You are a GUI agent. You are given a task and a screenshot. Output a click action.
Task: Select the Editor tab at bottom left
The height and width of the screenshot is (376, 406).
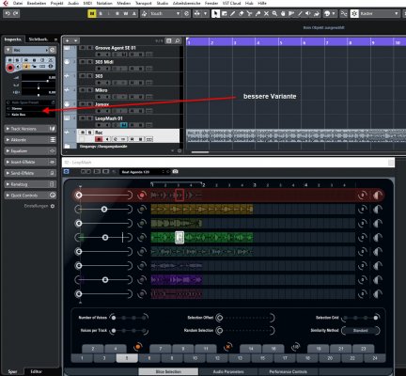click(x=36, y=371)
